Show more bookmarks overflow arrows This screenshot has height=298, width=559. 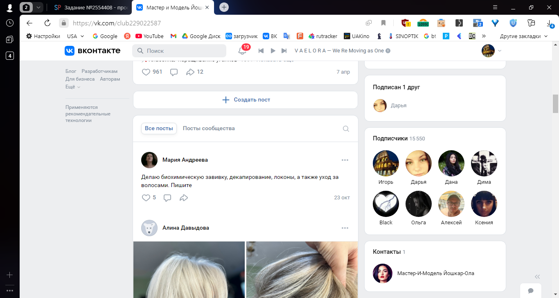coord(484,36)
